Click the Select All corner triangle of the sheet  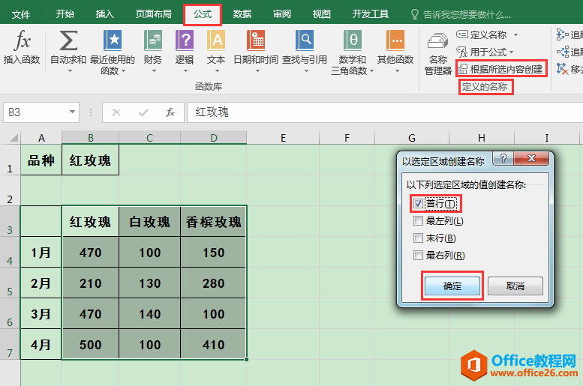click(14, 138)
